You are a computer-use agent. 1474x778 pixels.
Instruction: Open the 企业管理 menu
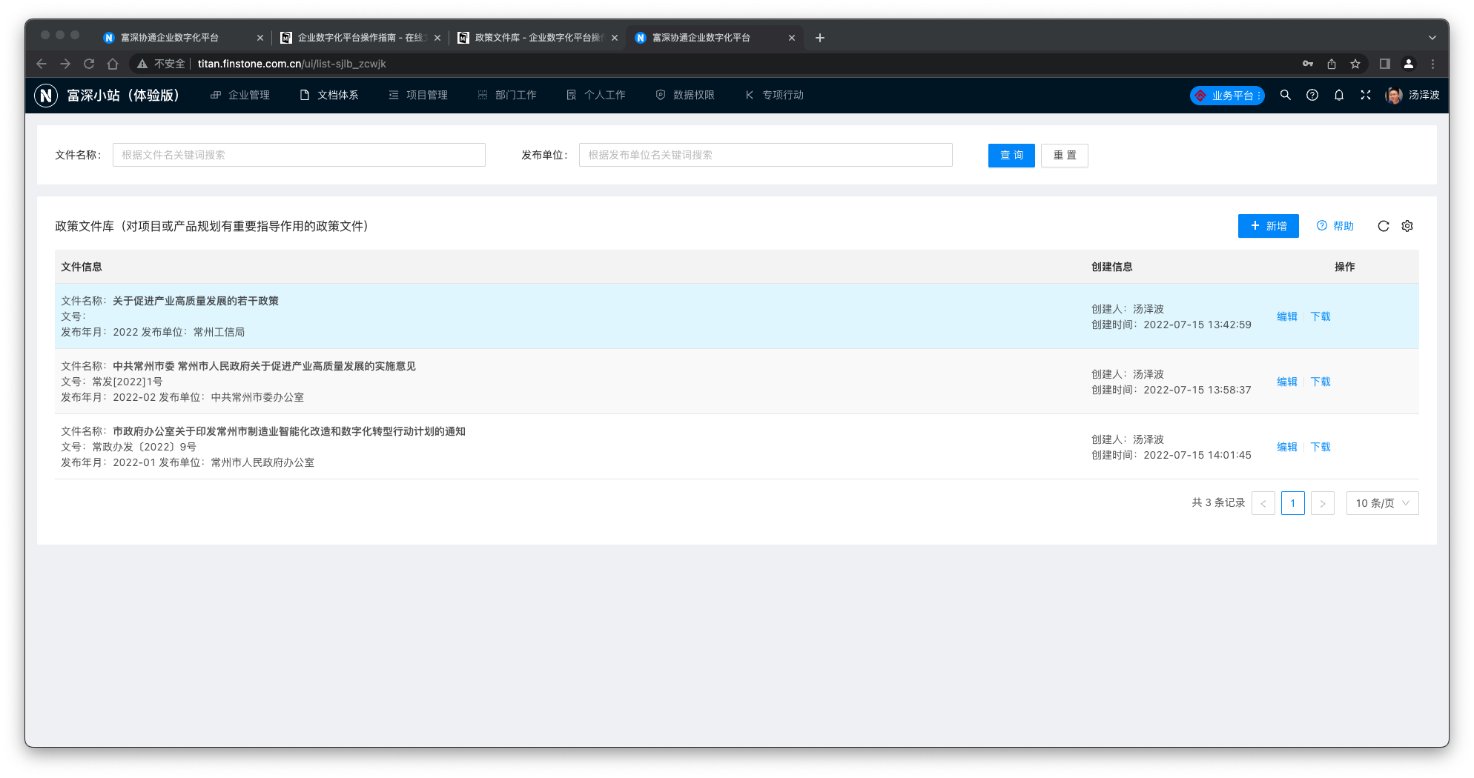(240, 95)
